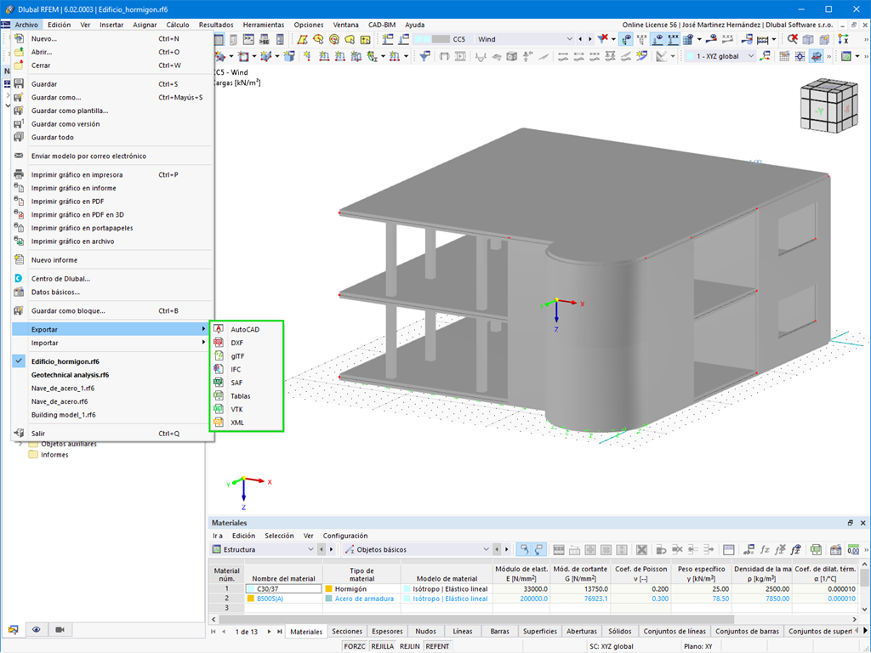Switch to the Conjuntos de barras tab

coord(747,632)
